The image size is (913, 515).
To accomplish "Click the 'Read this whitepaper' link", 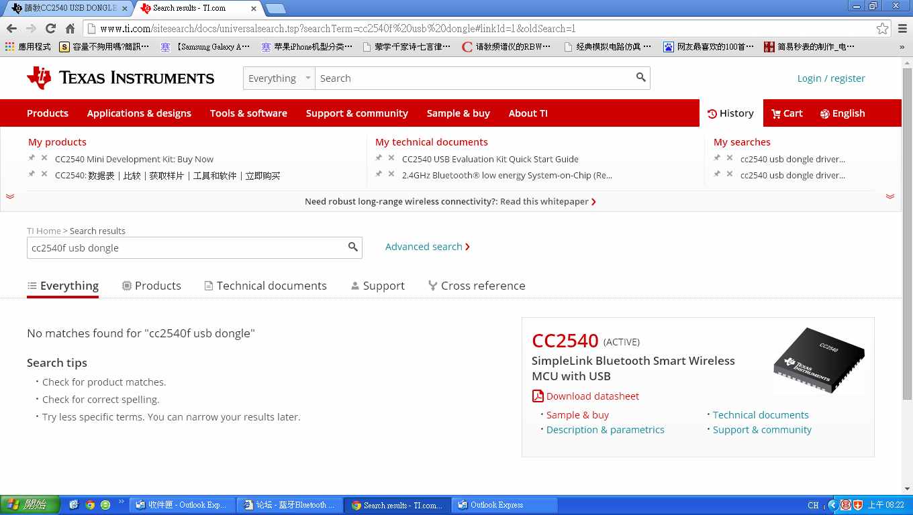I will tap(548, 201).
